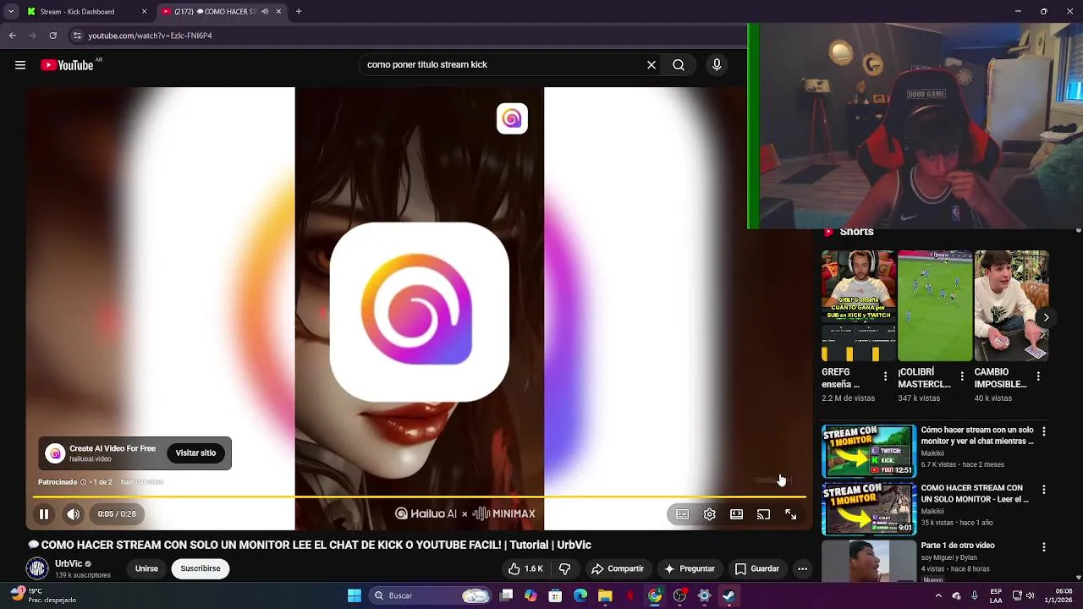Screen dimensions: 1083x609
Task: Toggle subtitles in the video player
Action: pos(683,514)
